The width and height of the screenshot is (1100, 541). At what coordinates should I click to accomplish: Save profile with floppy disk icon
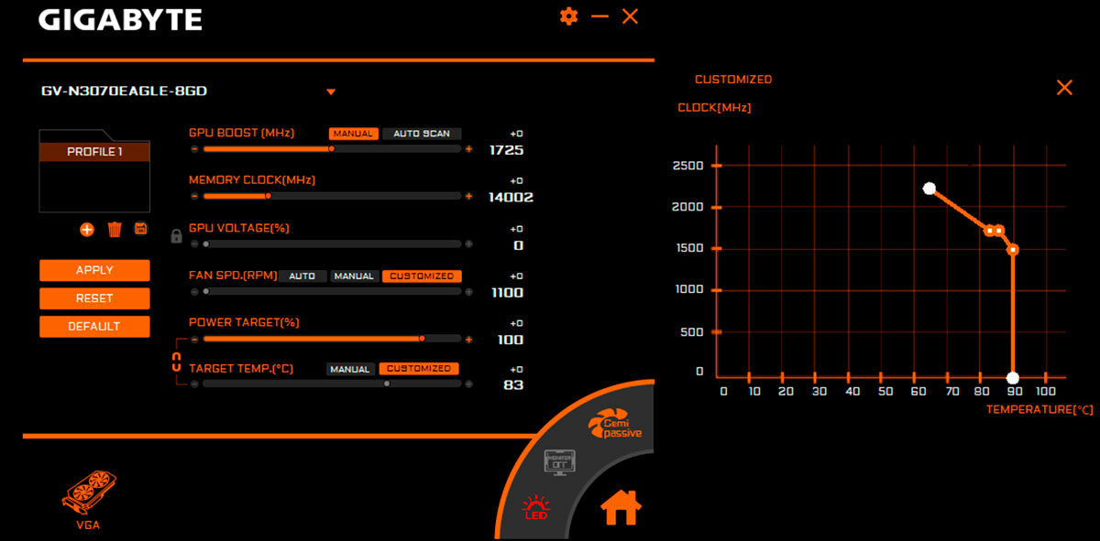coord(141,229)
